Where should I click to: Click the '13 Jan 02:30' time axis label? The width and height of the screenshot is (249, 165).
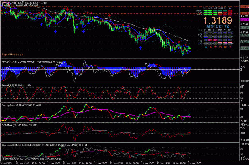tap(116, 163)
